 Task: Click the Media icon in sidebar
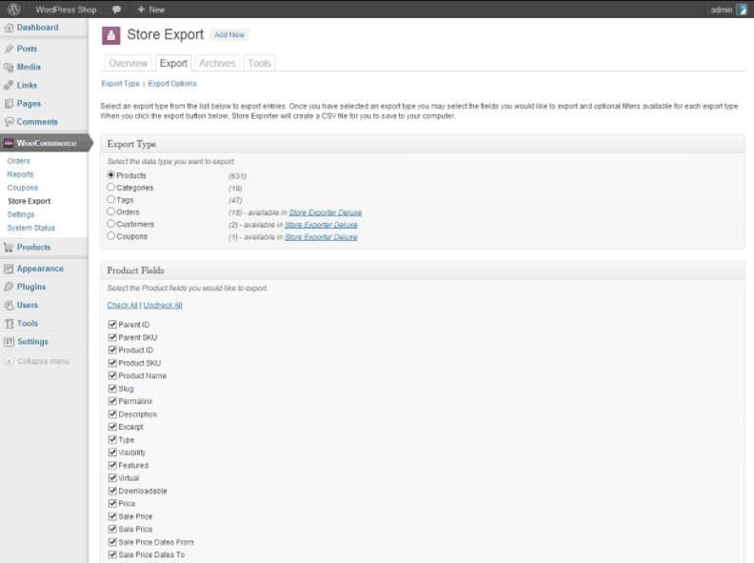[x=9, y=68]
